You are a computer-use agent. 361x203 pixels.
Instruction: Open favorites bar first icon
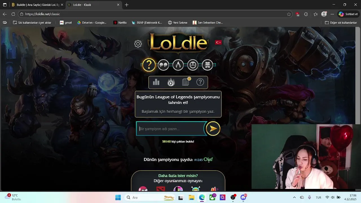[x=5, y=23]
